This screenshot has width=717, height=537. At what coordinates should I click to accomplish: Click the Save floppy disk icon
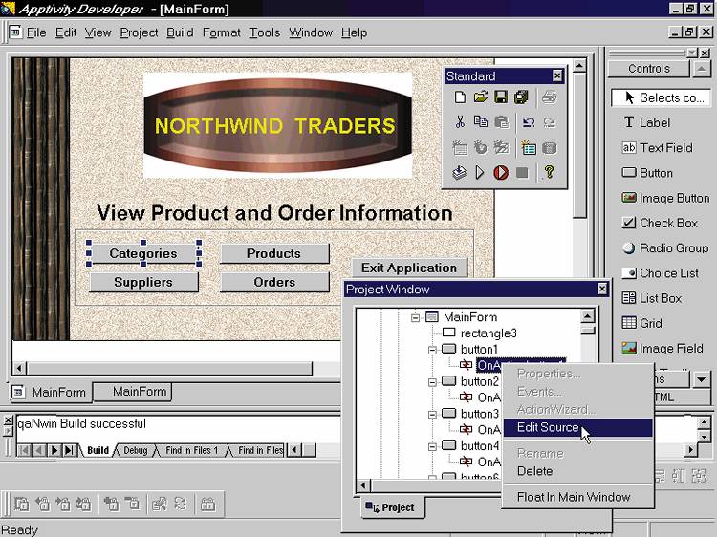501,97
